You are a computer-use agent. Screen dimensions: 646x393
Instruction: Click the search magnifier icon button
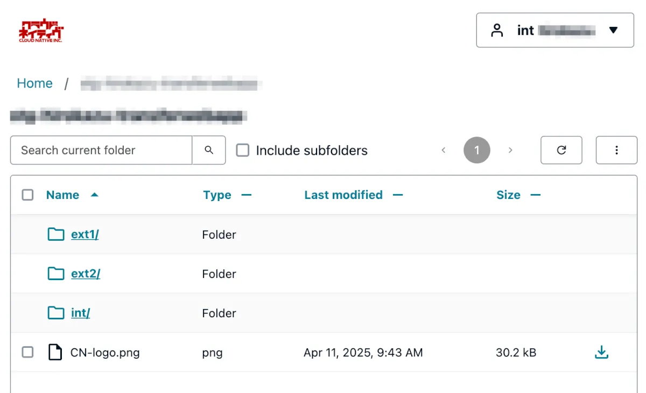point(209,150)
